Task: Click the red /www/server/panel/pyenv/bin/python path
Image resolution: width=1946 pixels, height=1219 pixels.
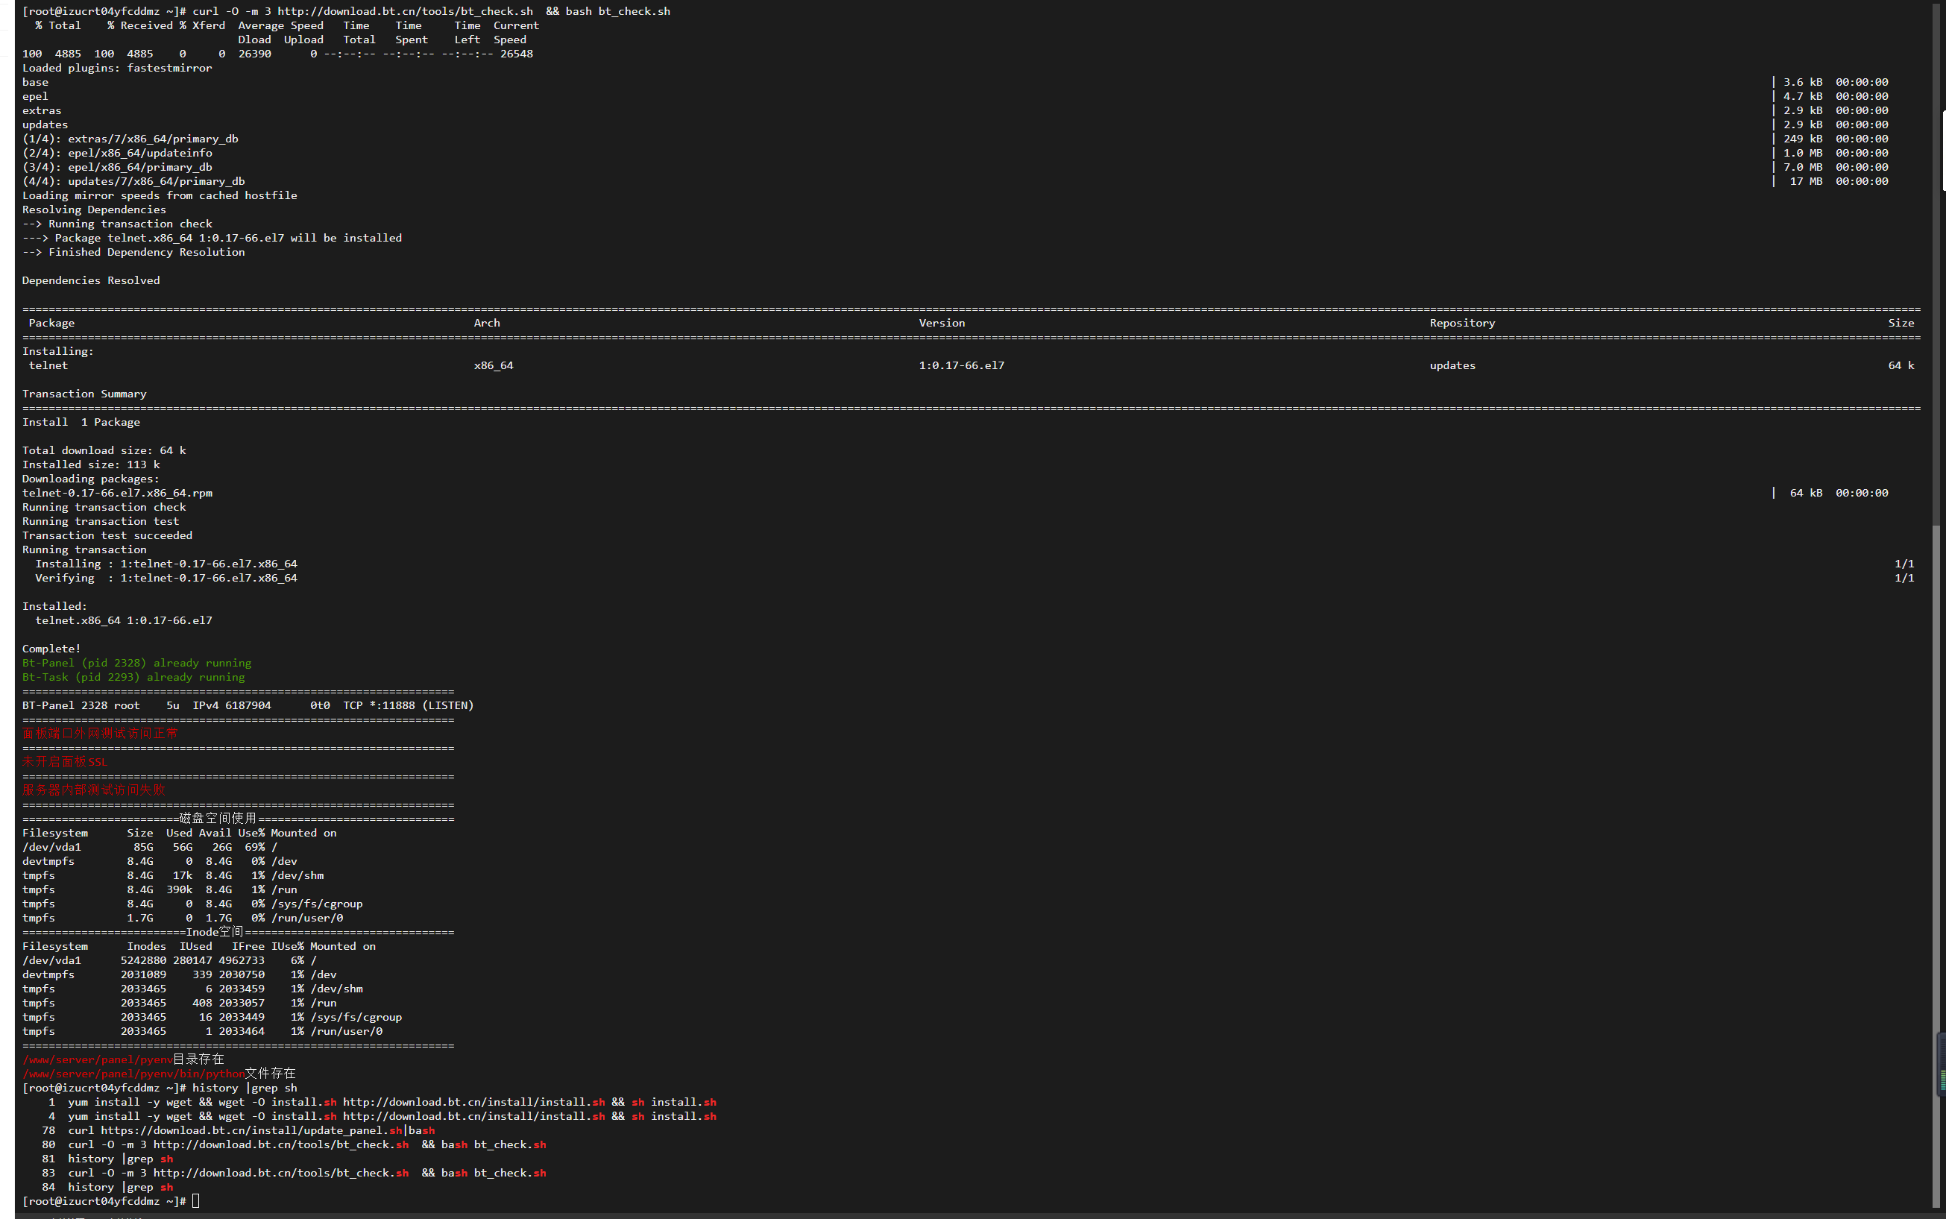Action: pyautogui.click(x=133, y=1074)
